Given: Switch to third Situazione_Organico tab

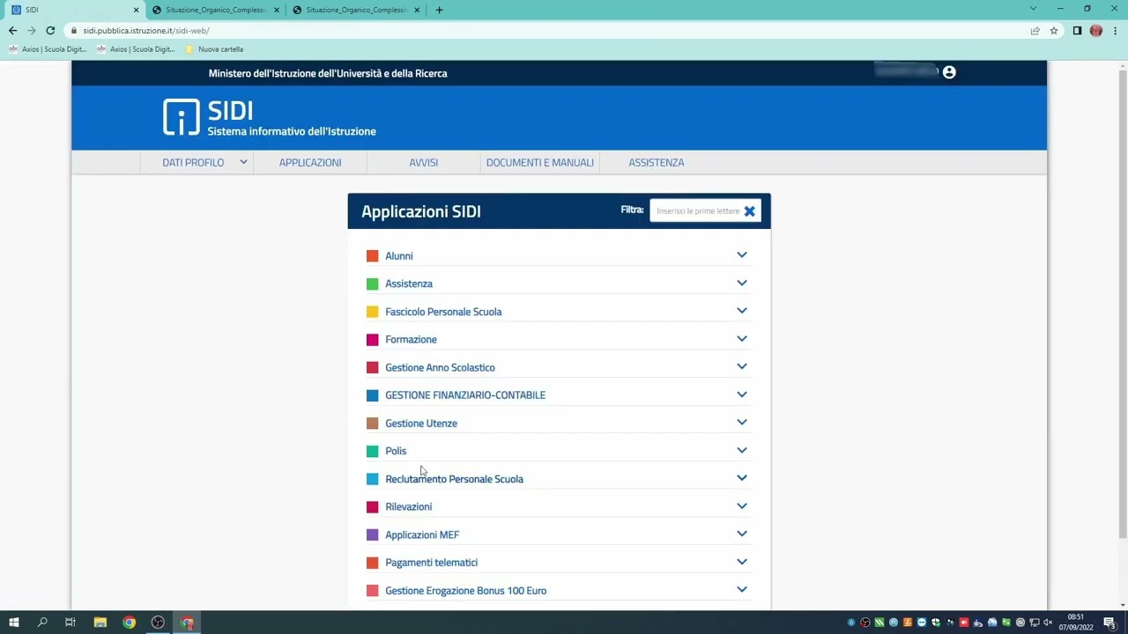Looking at the screenshot, I should click(356, 10).
